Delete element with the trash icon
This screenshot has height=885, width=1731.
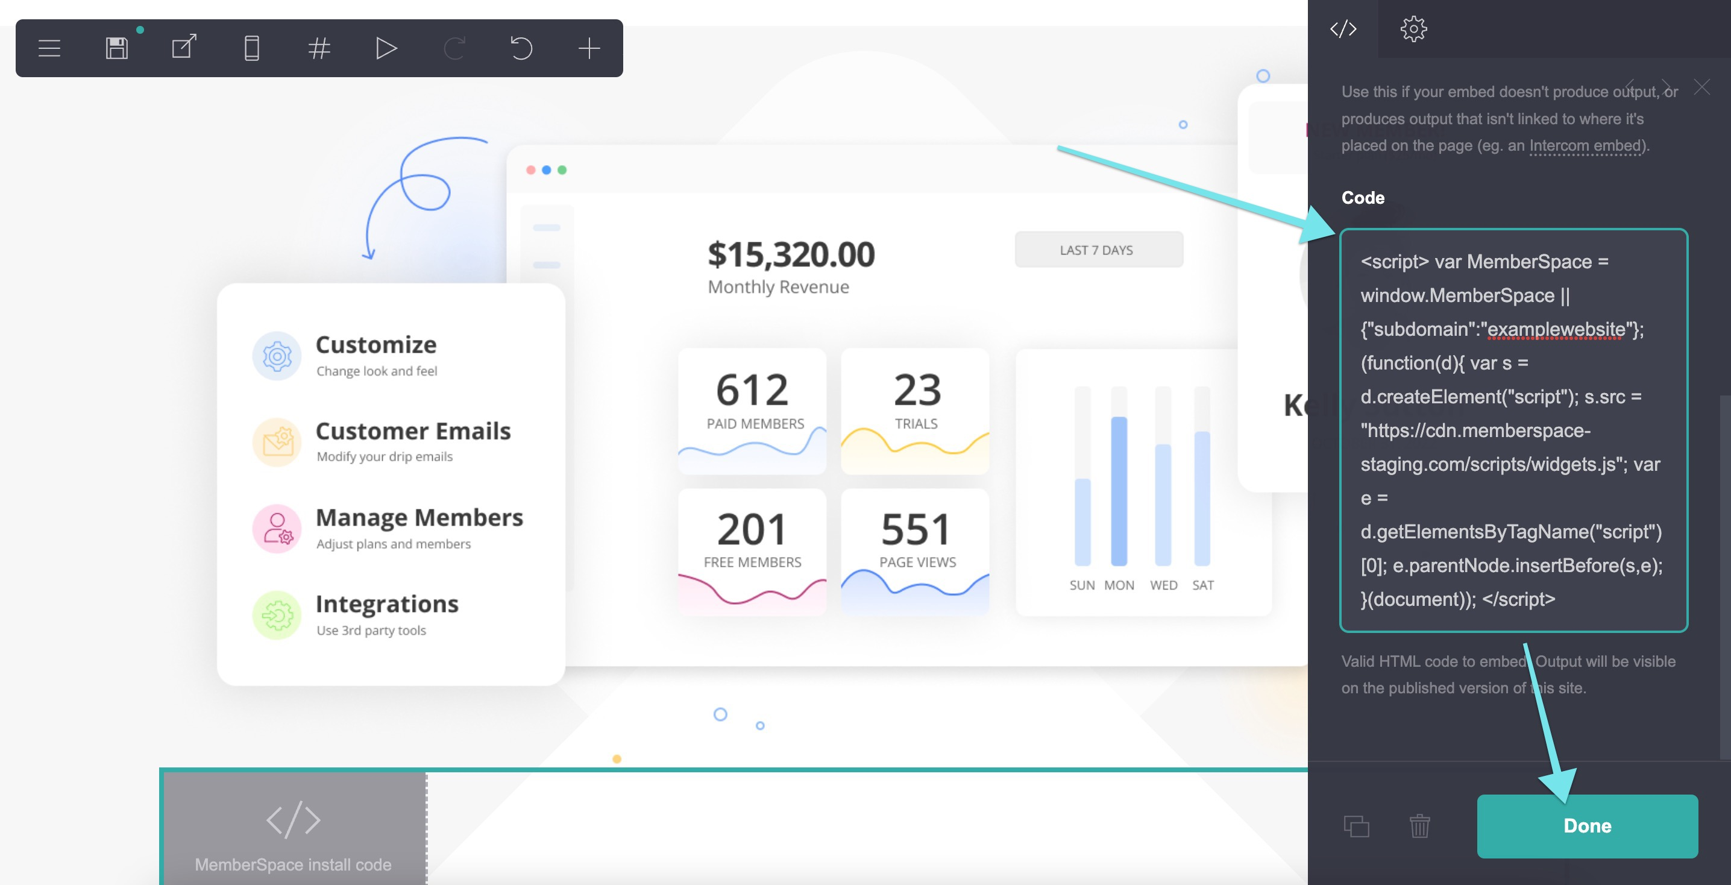(1419, 826)
